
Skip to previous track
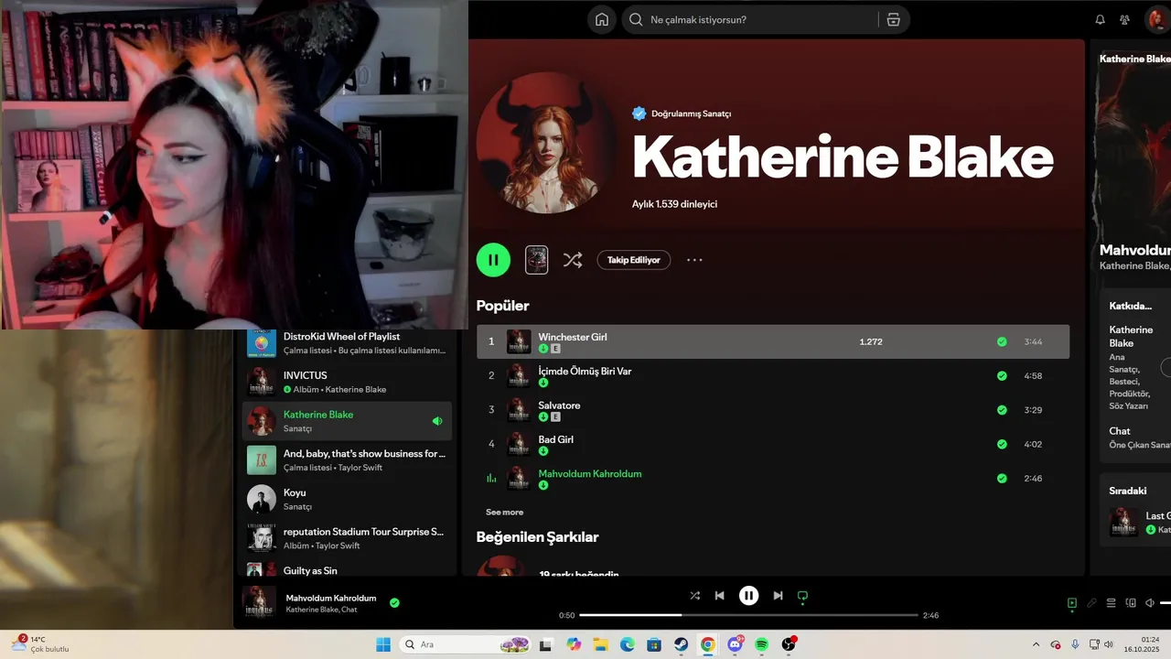[720, 596]
